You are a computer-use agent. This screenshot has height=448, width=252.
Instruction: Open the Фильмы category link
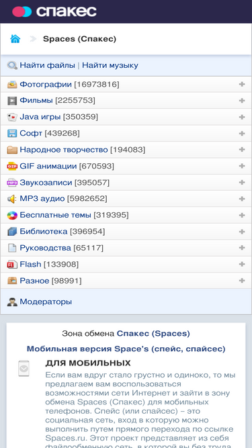36,101
